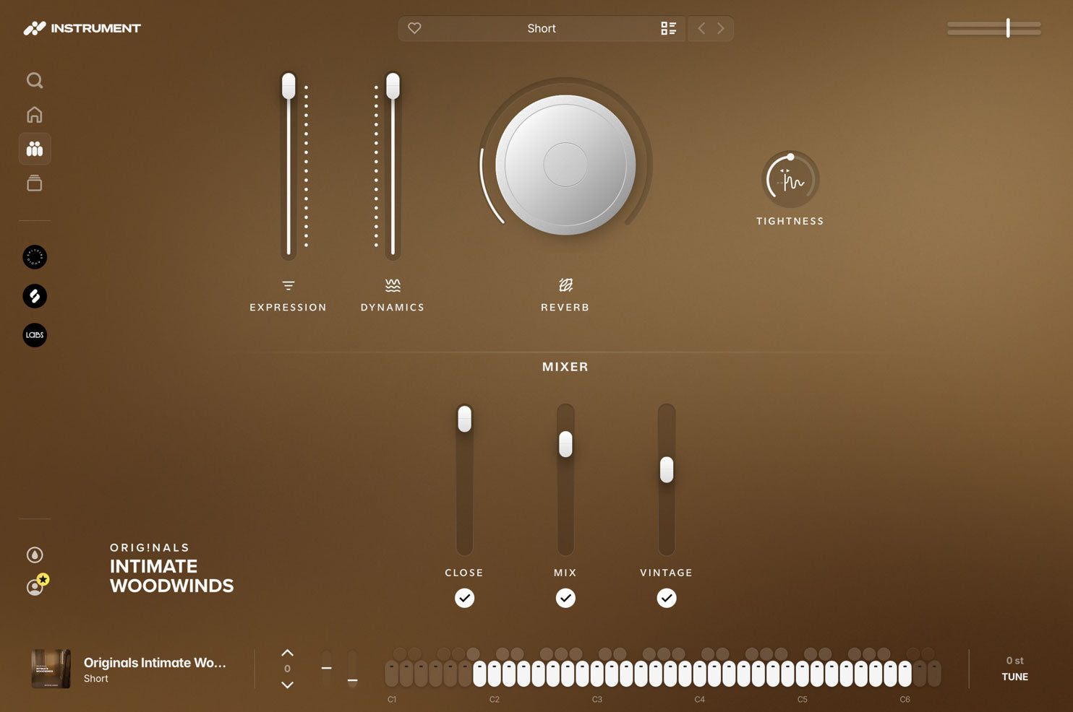This screenshot has height=712, width=1073.
Task: Click the MIXER heading
Action: pyautogui.click(x=565, y=367)
